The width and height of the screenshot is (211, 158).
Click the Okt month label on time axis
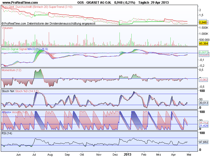click(82, 155)
